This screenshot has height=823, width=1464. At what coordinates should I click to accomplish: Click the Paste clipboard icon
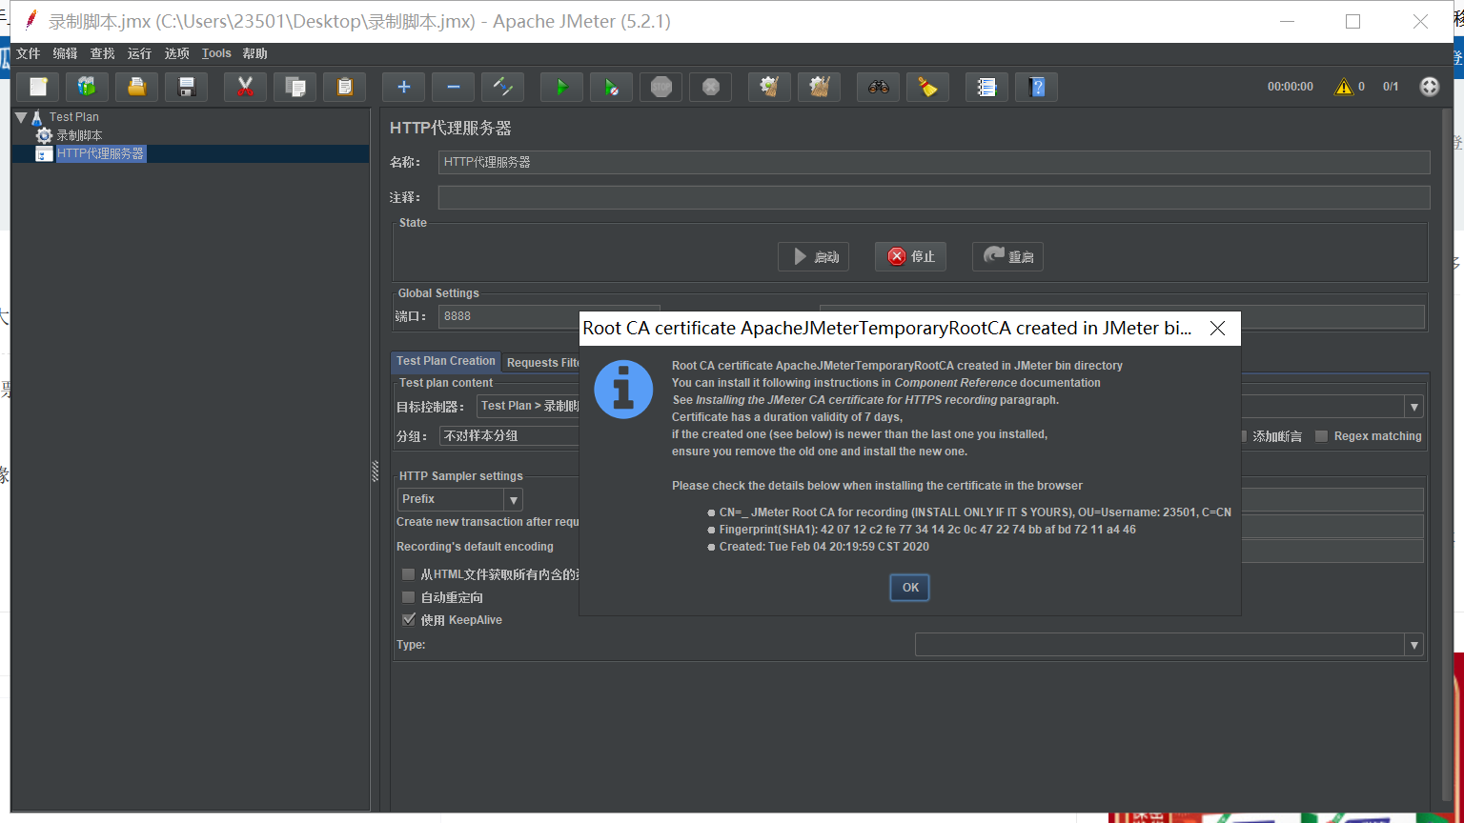345,87
